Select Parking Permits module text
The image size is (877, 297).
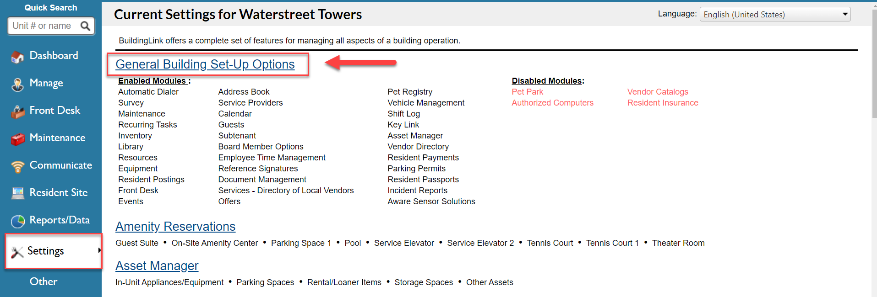416,169
